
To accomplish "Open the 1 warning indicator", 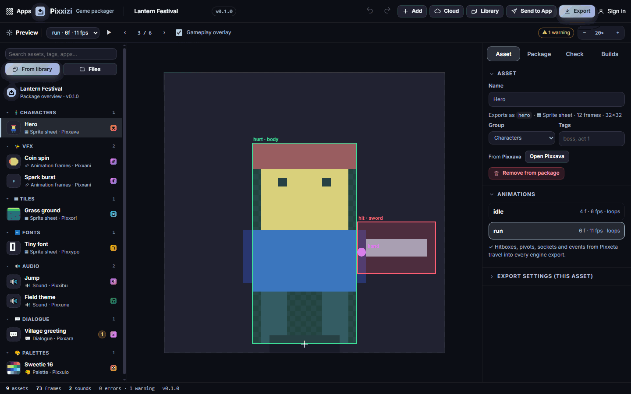I will [556, 33].
